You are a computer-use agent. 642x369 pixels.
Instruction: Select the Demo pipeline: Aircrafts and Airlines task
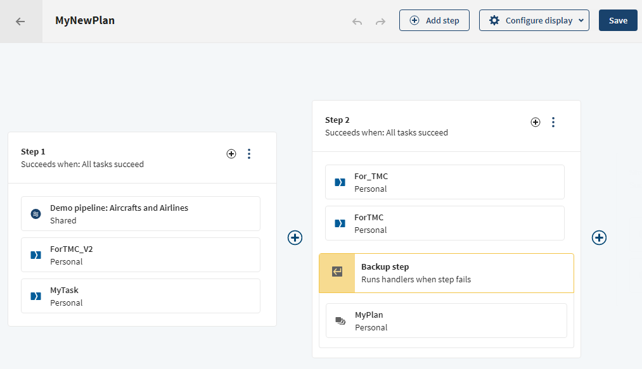[141, 214]
